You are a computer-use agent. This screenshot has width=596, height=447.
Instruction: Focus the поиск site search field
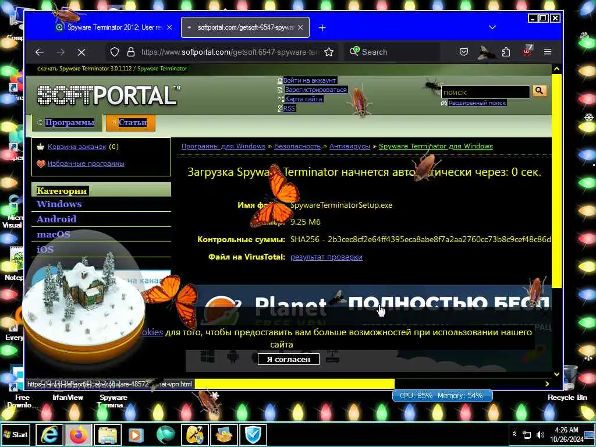coord(485,92)
